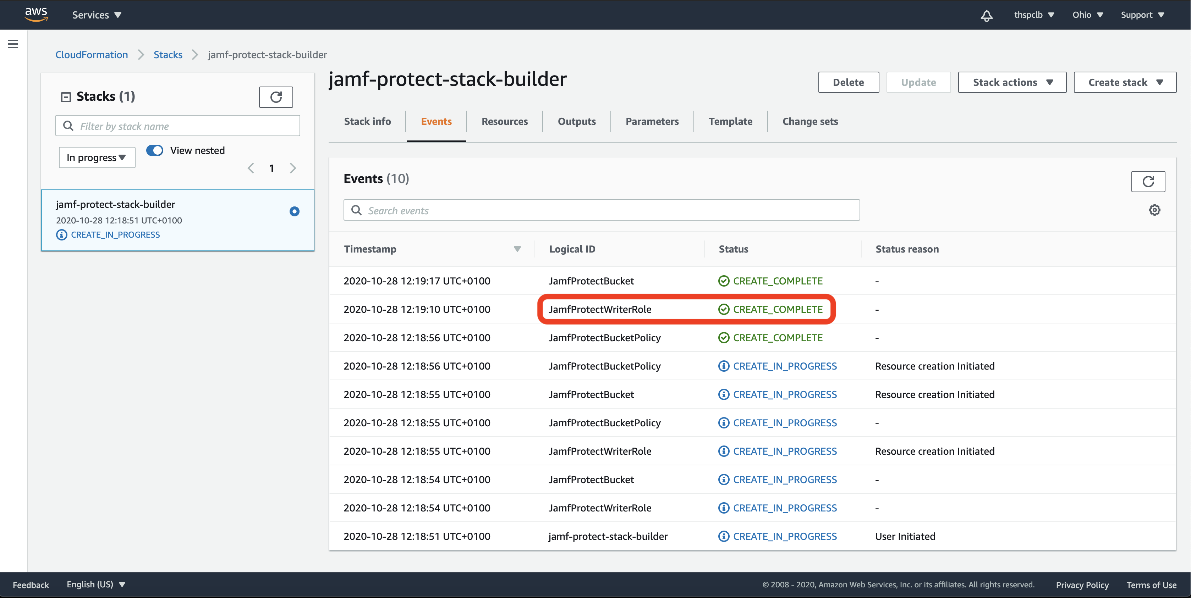Sort events by the Timestamp arrow
This screenshot has height=598, width=1191.
coord(517,249)
